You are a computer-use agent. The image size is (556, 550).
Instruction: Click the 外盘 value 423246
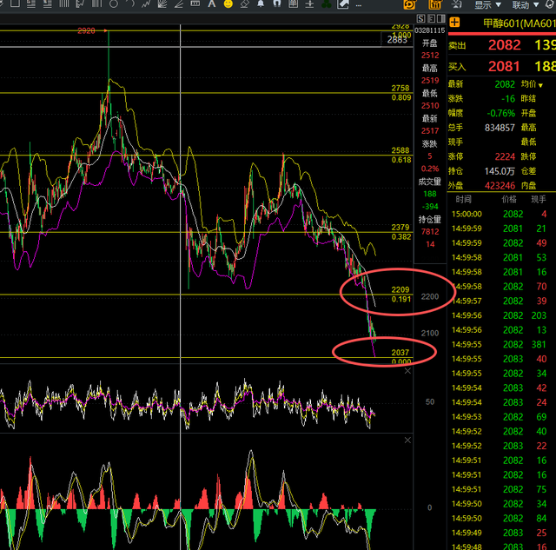coord(500,186)
